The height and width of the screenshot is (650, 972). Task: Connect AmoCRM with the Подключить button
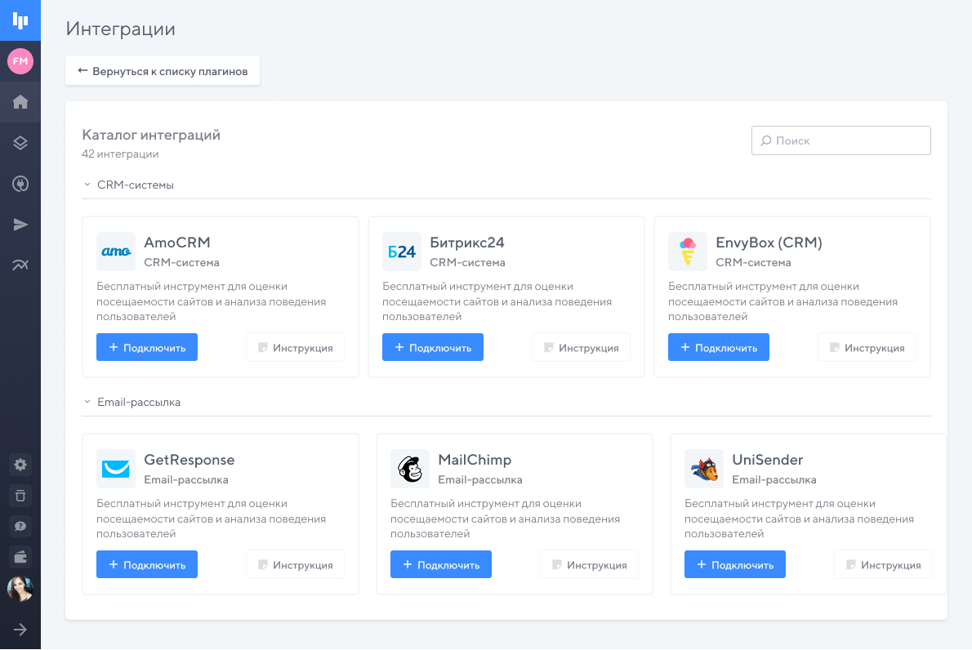(147, 347)
